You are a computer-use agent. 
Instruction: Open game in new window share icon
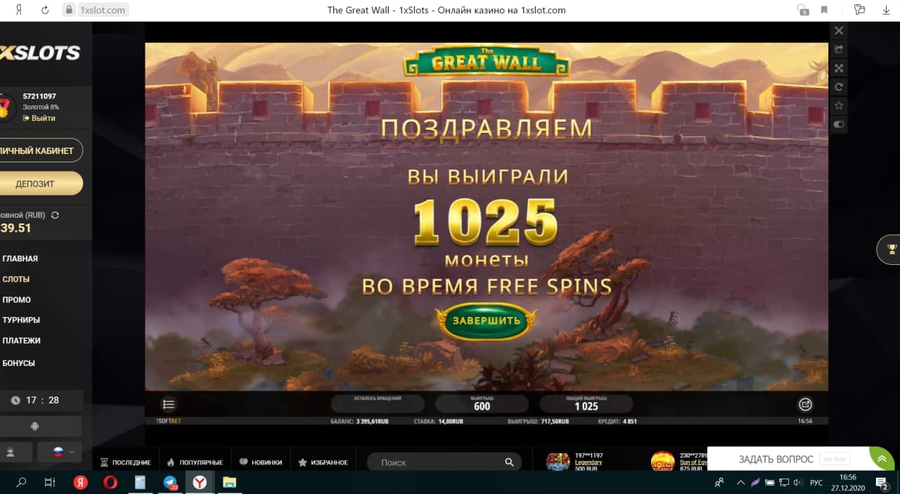[x=838, y=49]
